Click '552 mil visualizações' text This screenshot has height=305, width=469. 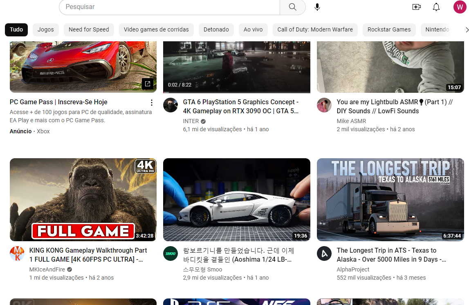364,278
